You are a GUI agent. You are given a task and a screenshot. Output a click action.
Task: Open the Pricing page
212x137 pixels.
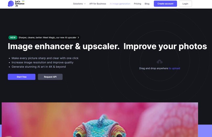coord(137,4)
